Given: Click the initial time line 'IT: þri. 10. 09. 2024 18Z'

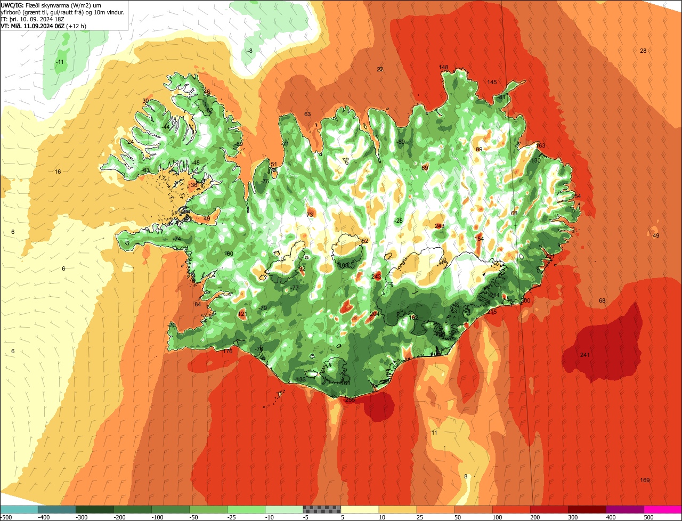Looking at the screenshot, I should [x=33, y=19].
